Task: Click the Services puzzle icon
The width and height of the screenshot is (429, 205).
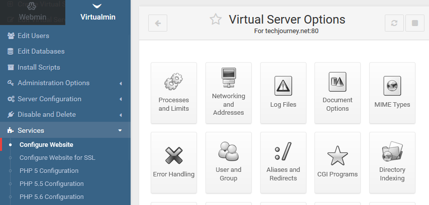Action: point(11,130)
